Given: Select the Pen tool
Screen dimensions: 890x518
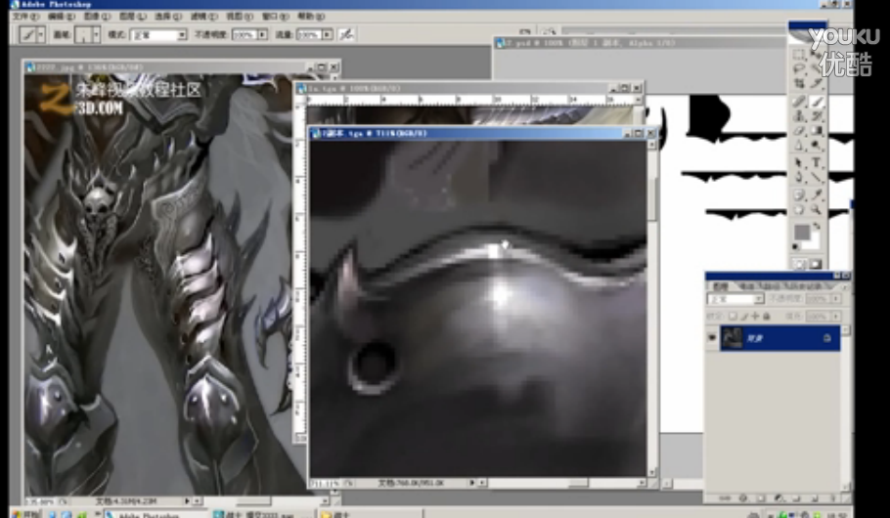Looking at the screenshot, I should [800, 177].
